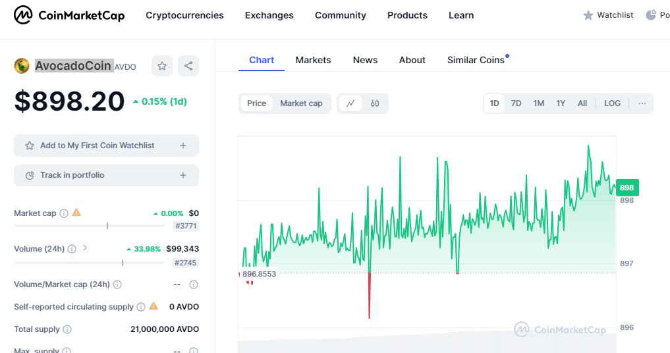
Task: Switch to candlestick chart view icon
Action: tap(375, 103)
